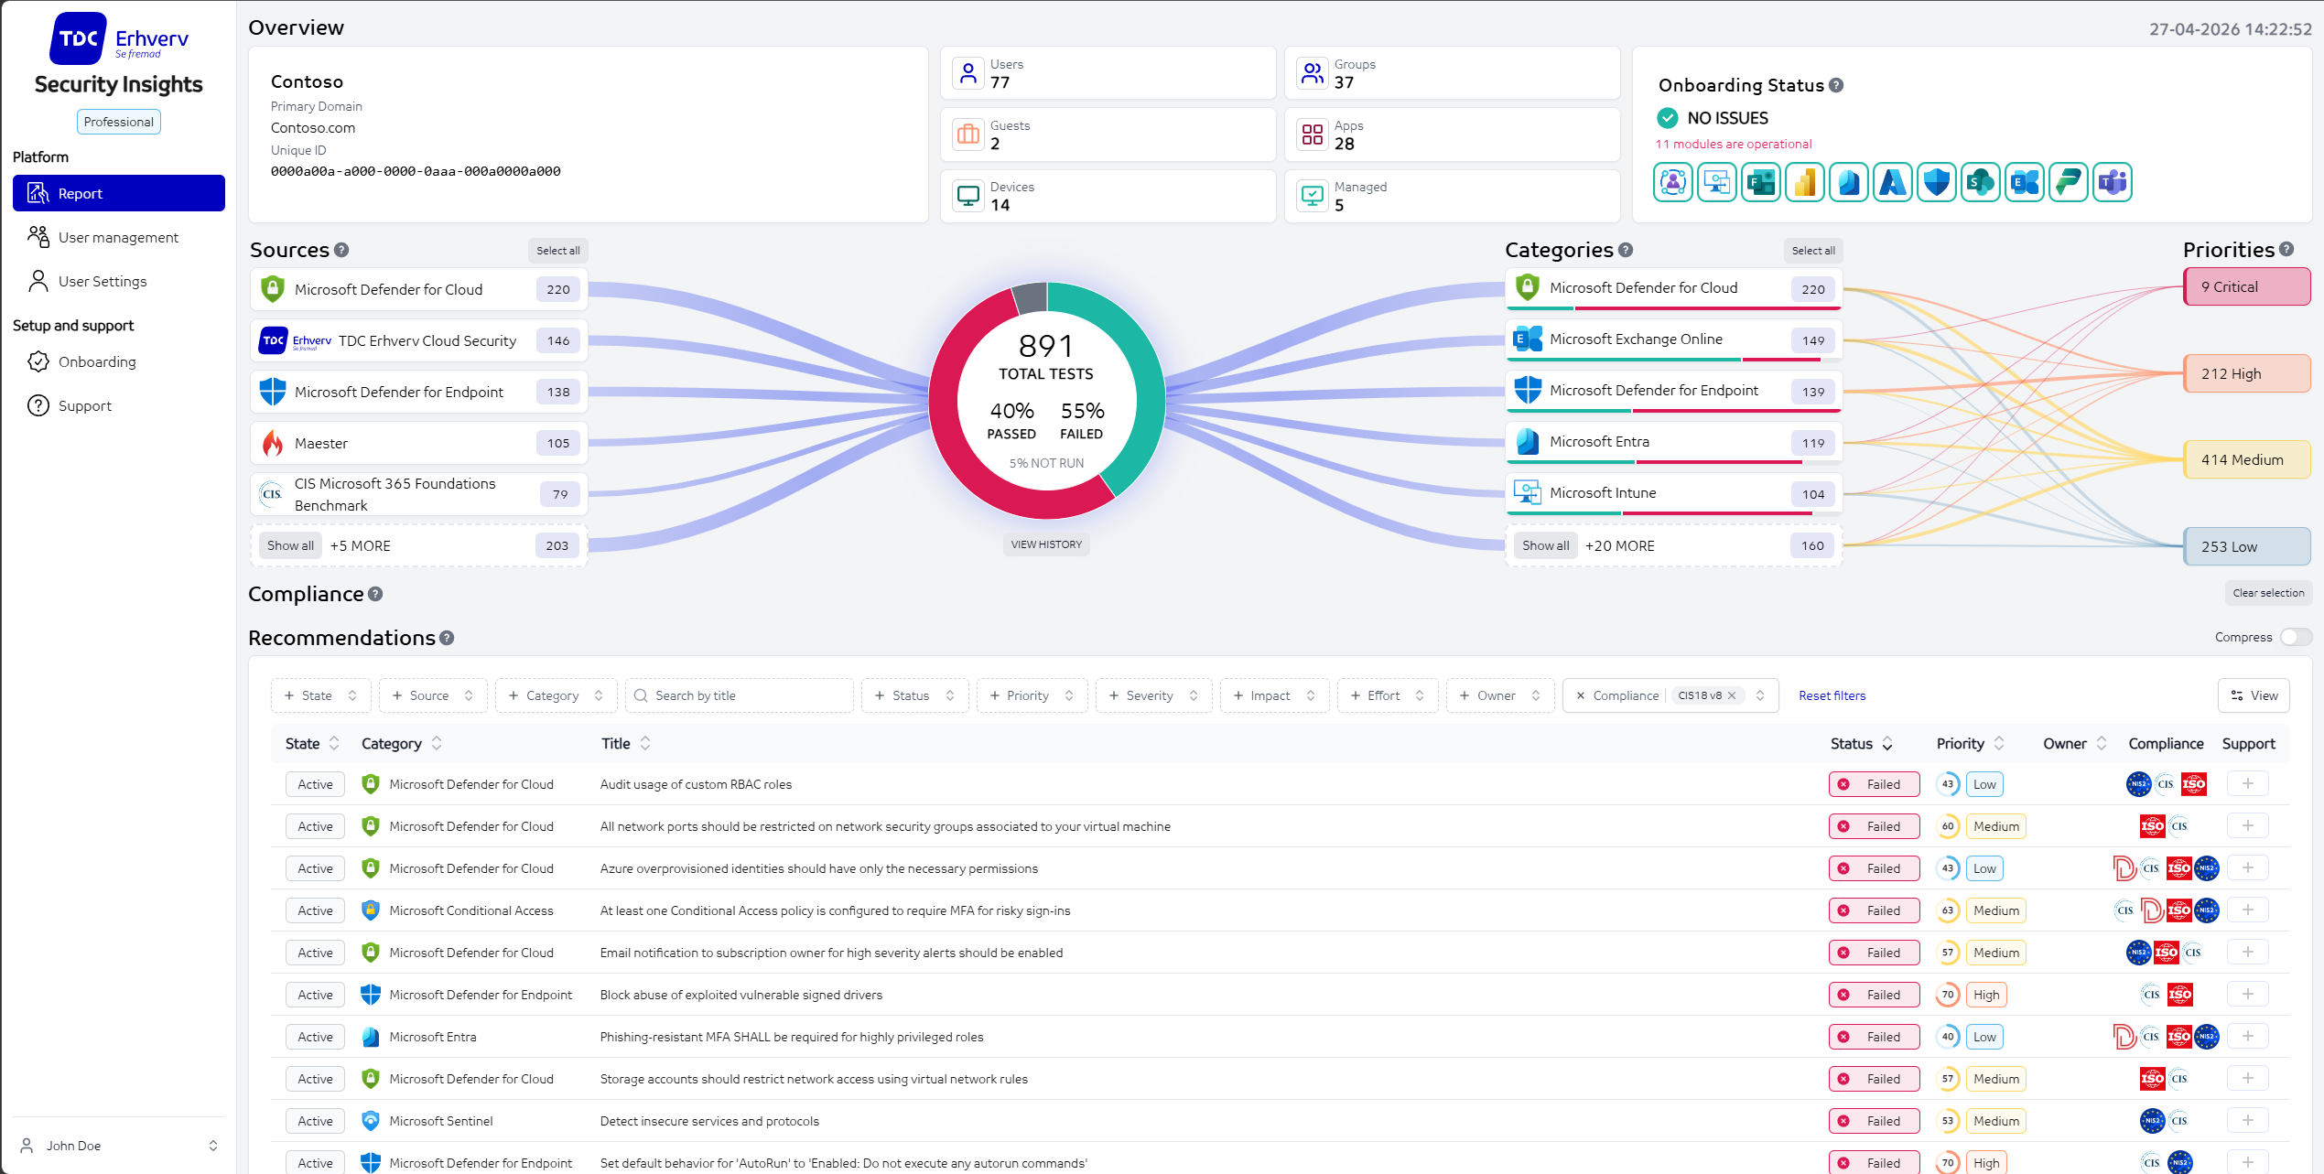
Task: Add support for 'Audit usage of custom RBAC roles'
Action: point(2248,783)
